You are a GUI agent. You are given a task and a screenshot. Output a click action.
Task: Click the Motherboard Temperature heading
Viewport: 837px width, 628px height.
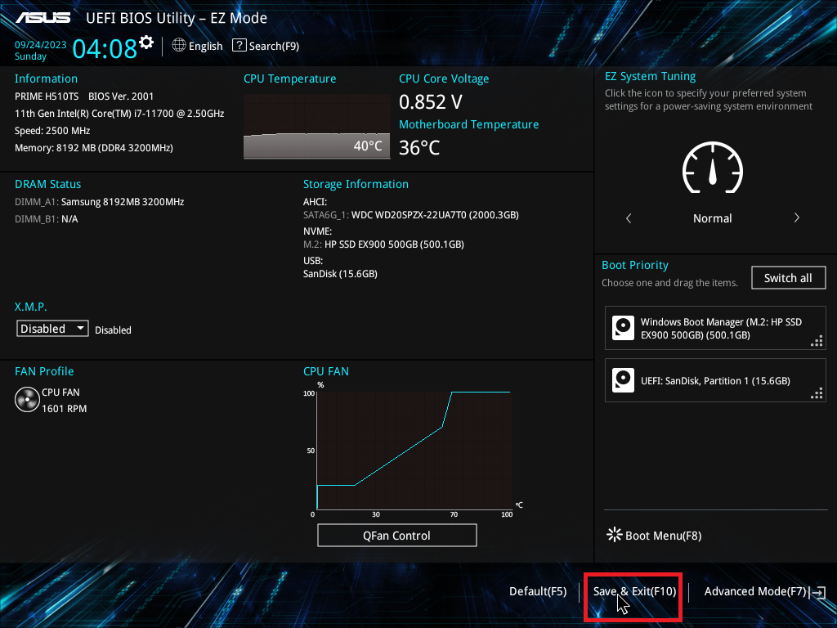pos(468,124)
